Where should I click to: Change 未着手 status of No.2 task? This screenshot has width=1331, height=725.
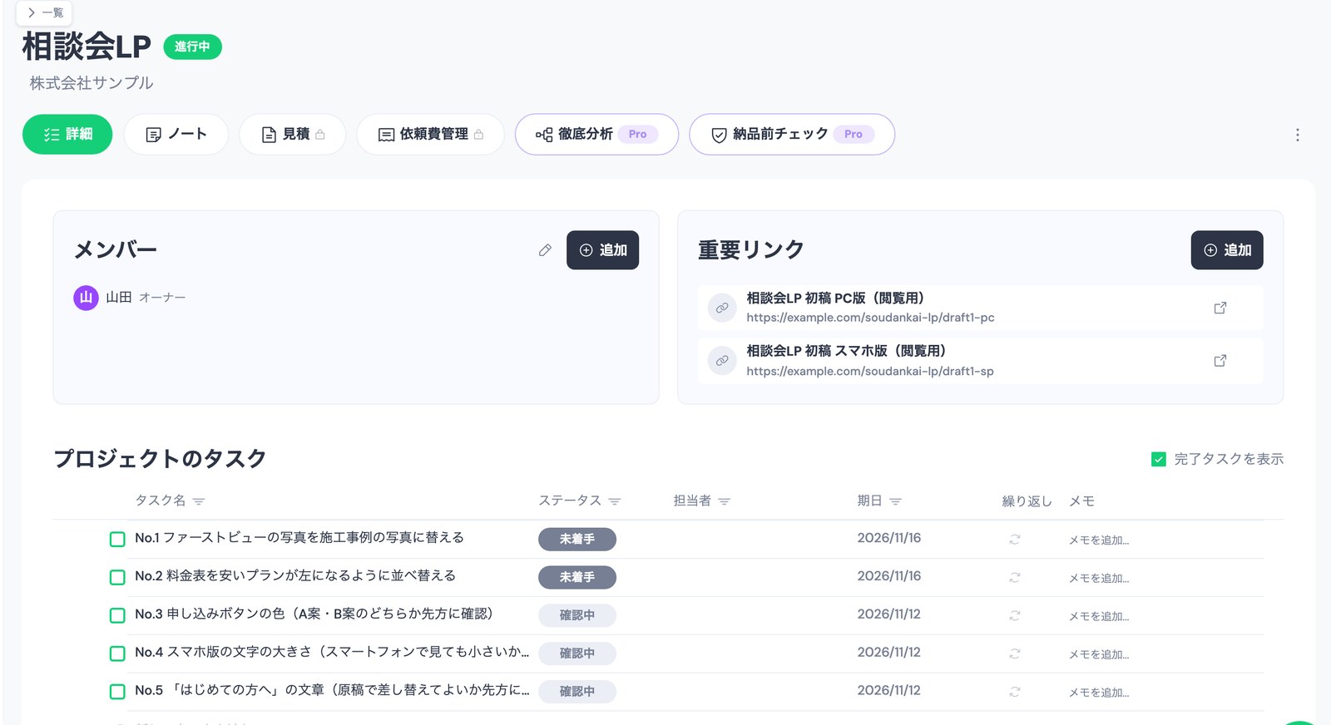(x=577, y=577)
